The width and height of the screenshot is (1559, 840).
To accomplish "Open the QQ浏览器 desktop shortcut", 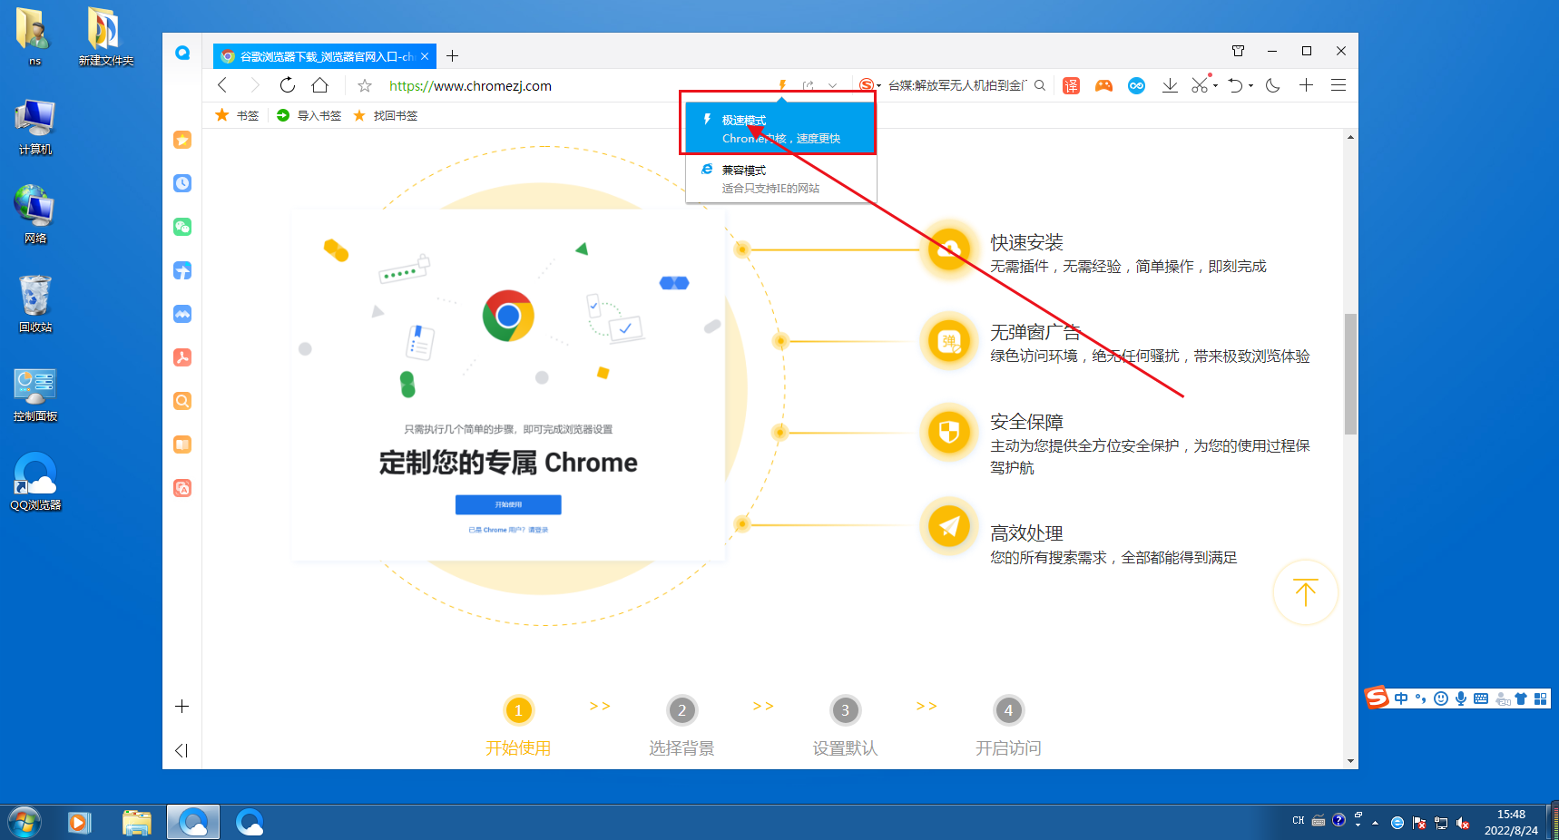I will pyautogui.click(x=35, y=482).
